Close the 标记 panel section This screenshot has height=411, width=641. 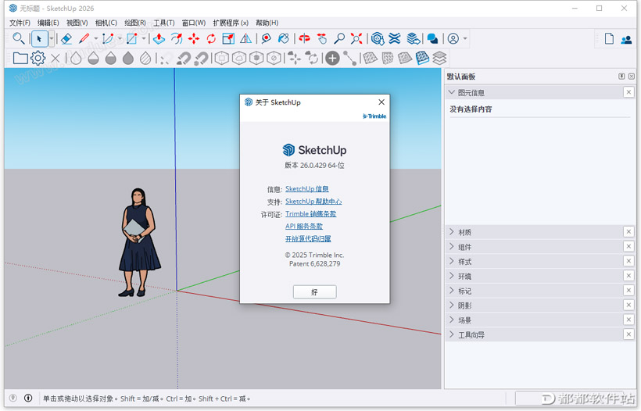point(628,291)
